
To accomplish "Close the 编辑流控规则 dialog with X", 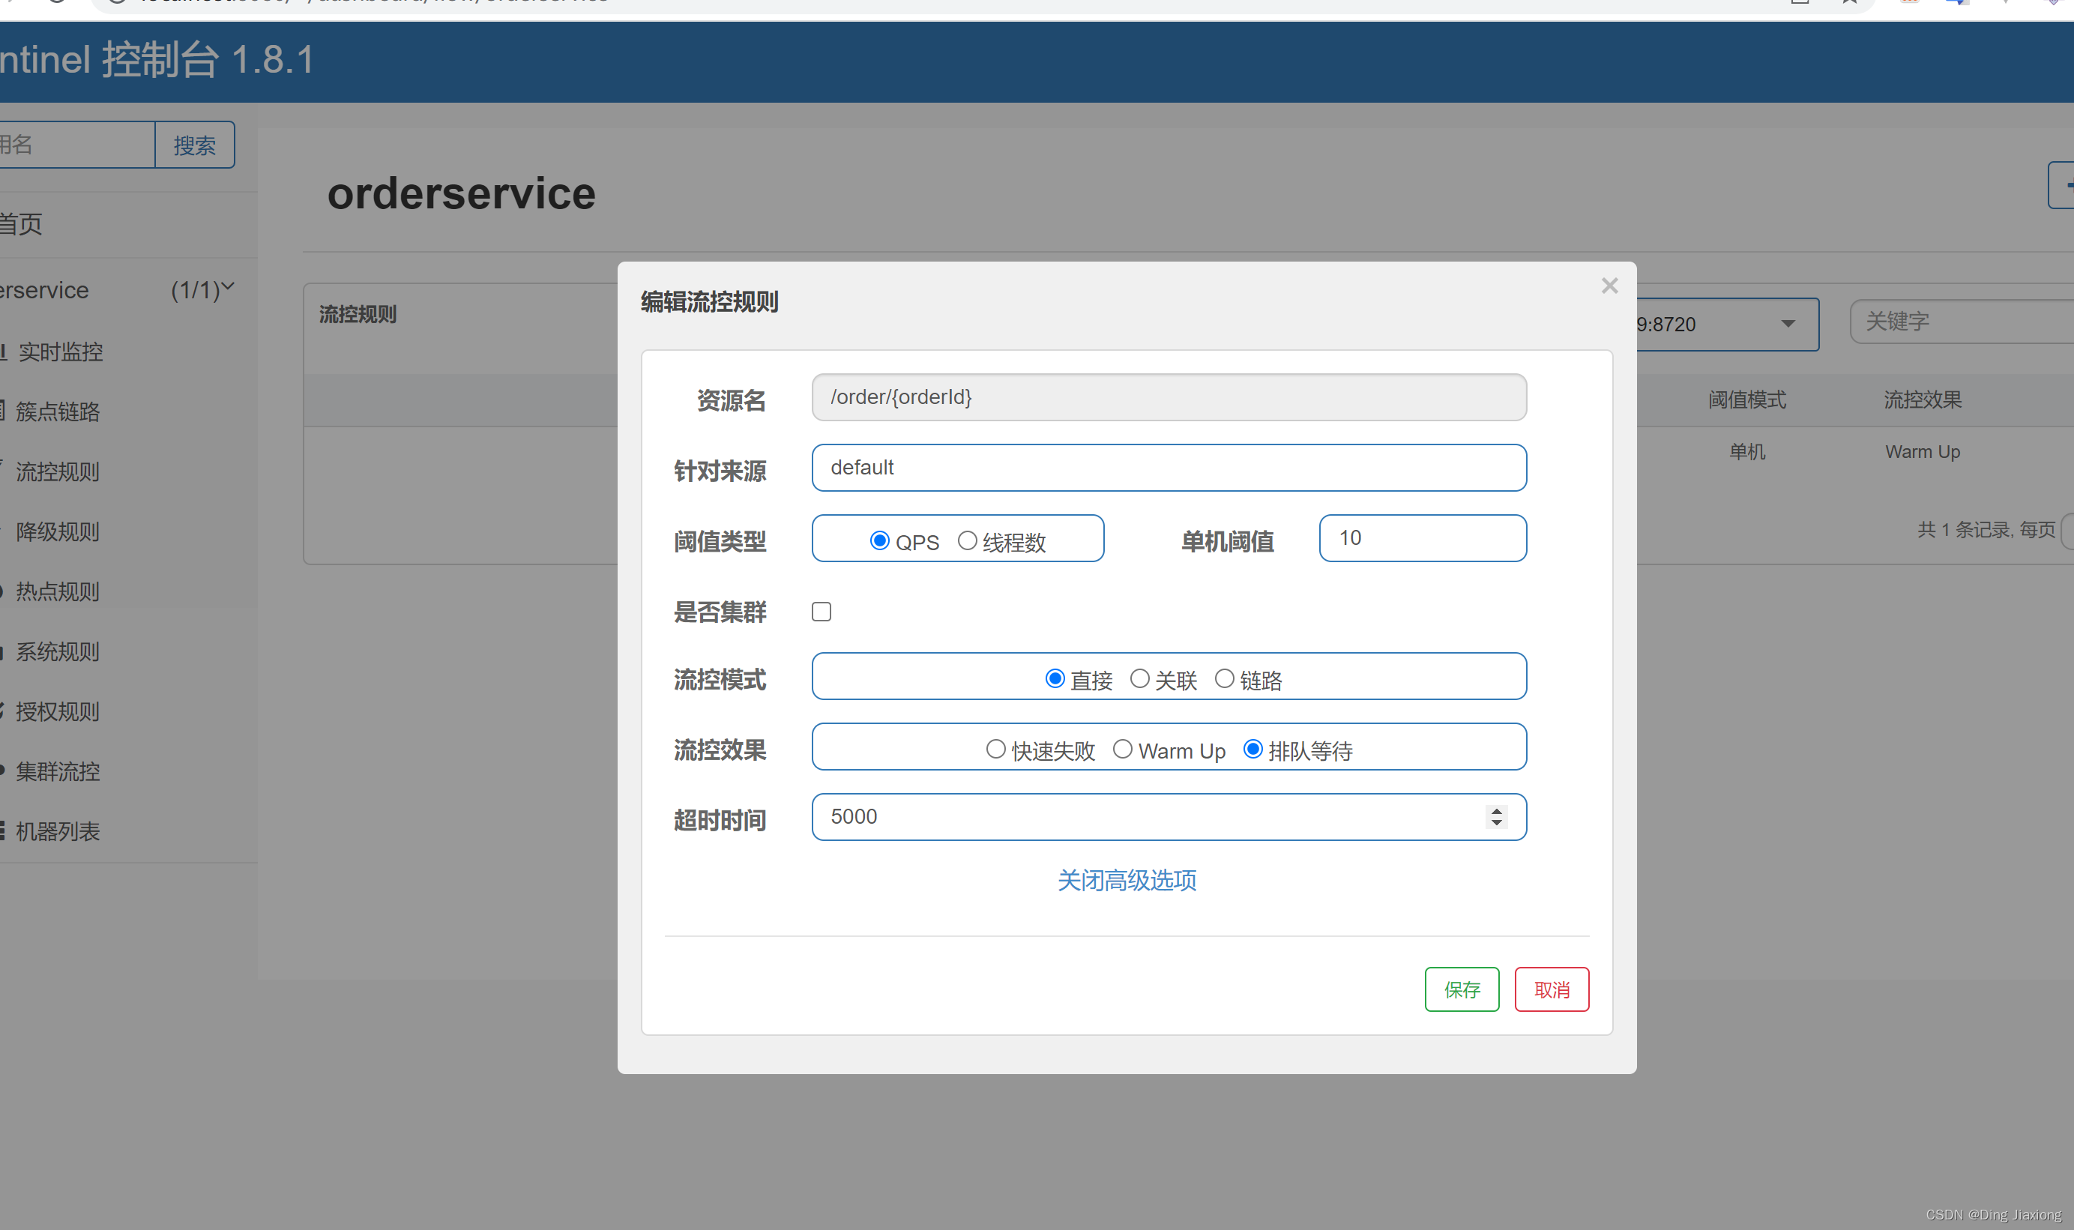I will 1609,286.
